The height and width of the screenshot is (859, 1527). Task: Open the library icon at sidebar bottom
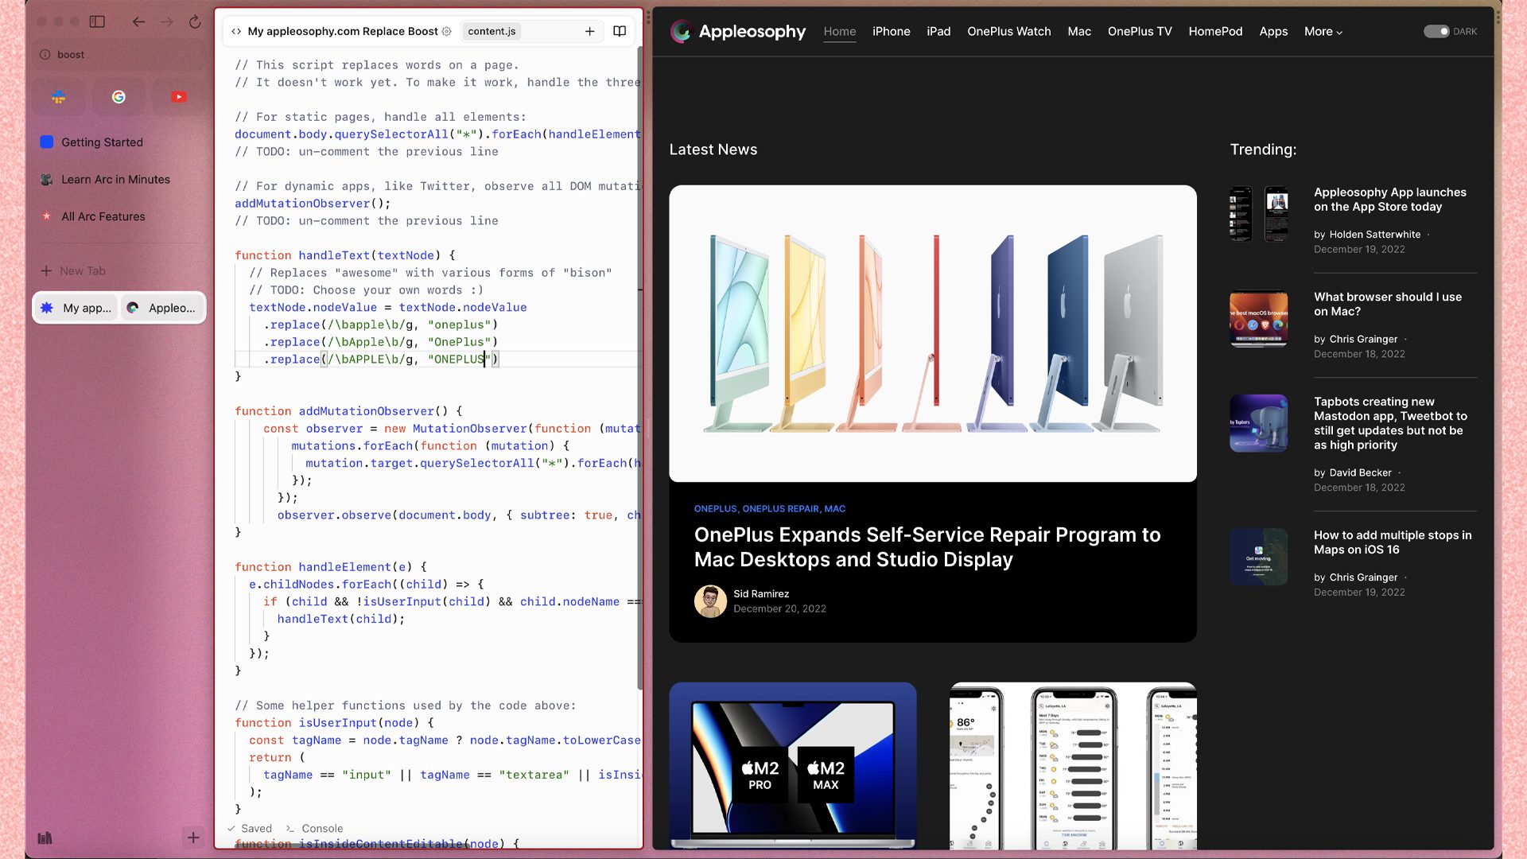pyautogui.click(x=45, y=838)
